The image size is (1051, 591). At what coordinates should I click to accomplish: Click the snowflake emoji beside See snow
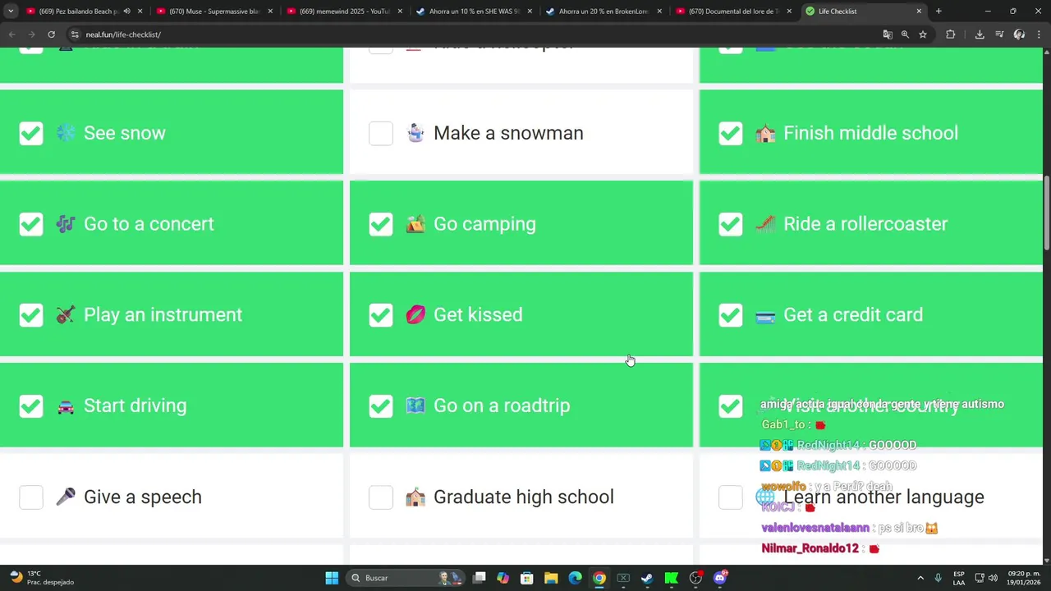click(x=66, y=133)
